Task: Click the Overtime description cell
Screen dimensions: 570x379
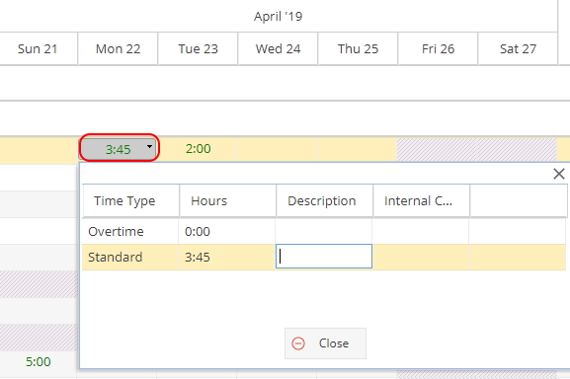Action: pos(324,231)
